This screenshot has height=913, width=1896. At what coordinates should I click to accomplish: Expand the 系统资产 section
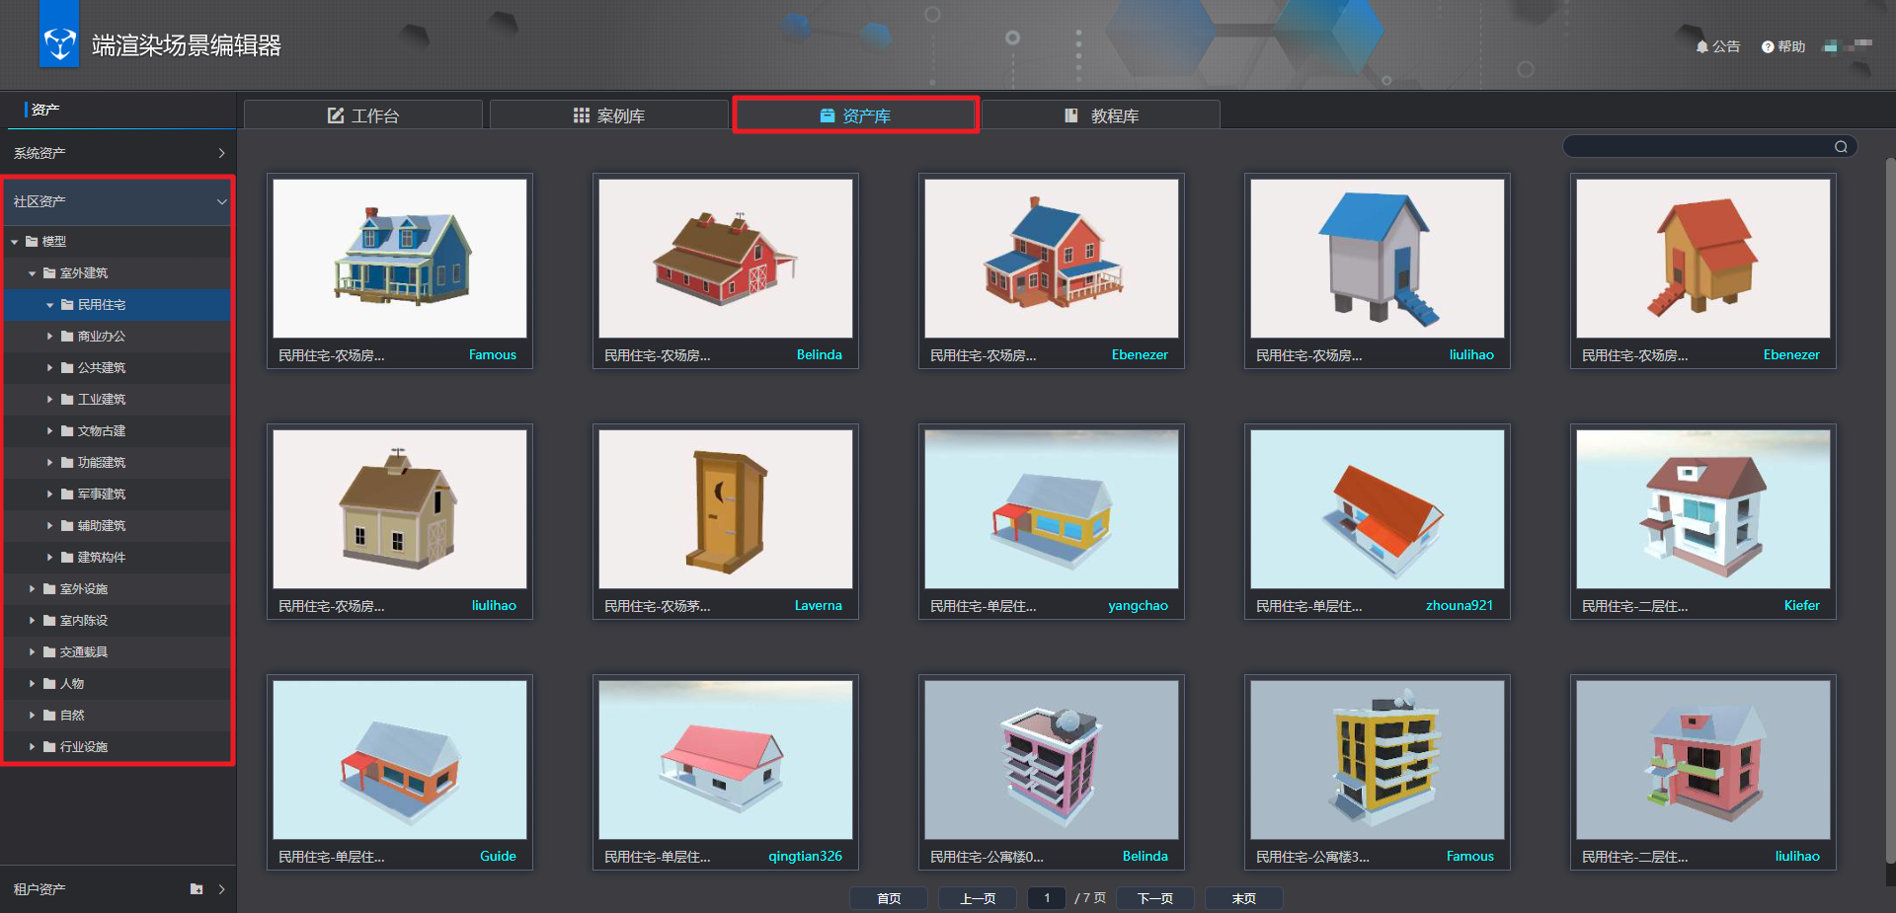click(x=118, y=153)
